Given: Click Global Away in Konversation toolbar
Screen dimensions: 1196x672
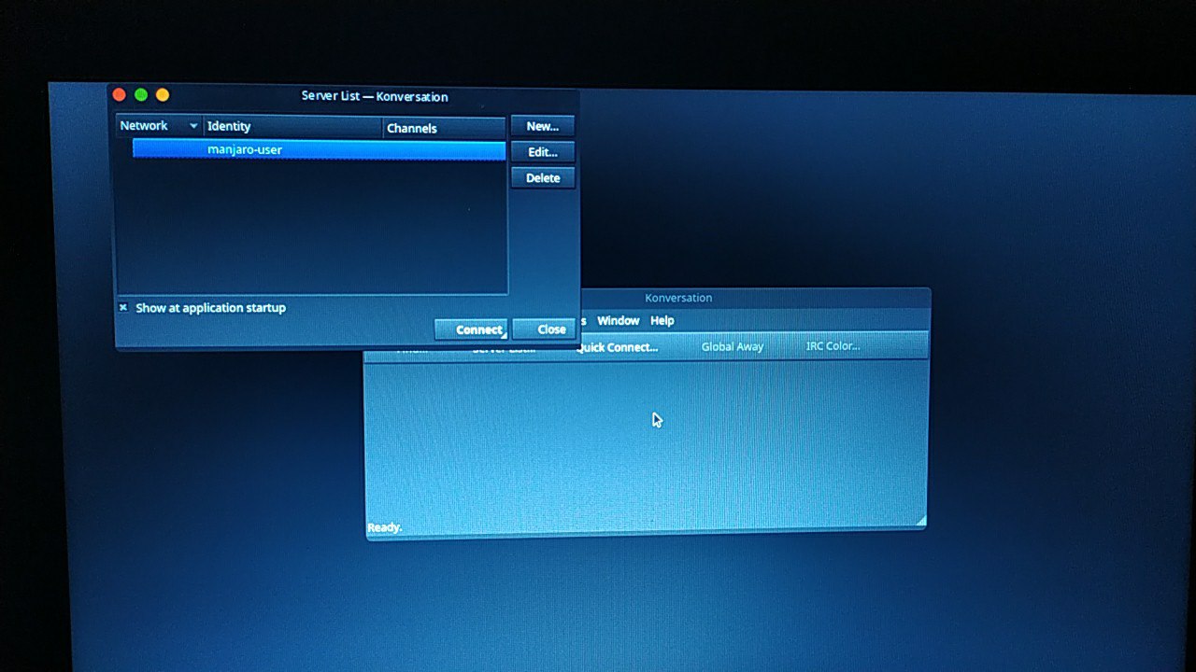Looking at the screenshot, I should [x=733, y=346].
